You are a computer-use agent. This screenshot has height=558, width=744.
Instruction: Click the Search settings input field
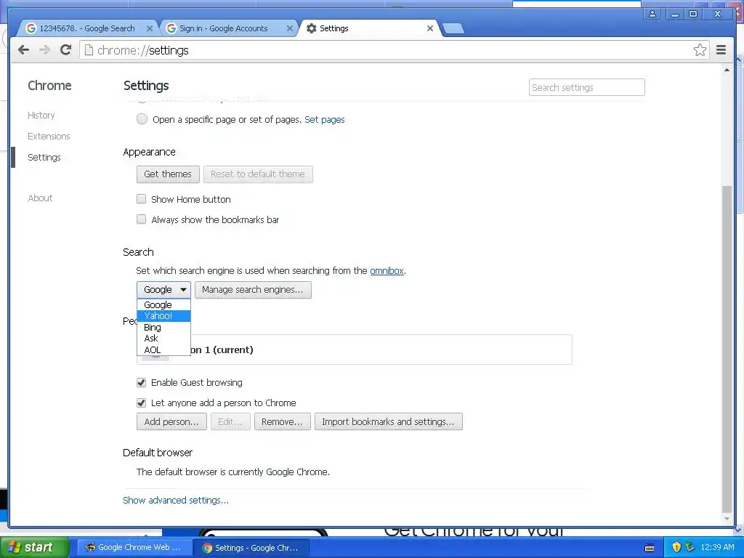pyautogui.click(x=587, y=87)
